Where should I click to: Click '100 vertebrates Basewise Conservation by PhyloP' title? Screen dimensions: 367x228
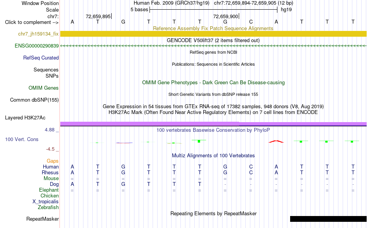[213, 130]
